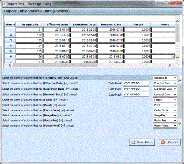The image size is (184, 164).
Task: Open the Factor column dropdown
Action: [x=165, y=100]
